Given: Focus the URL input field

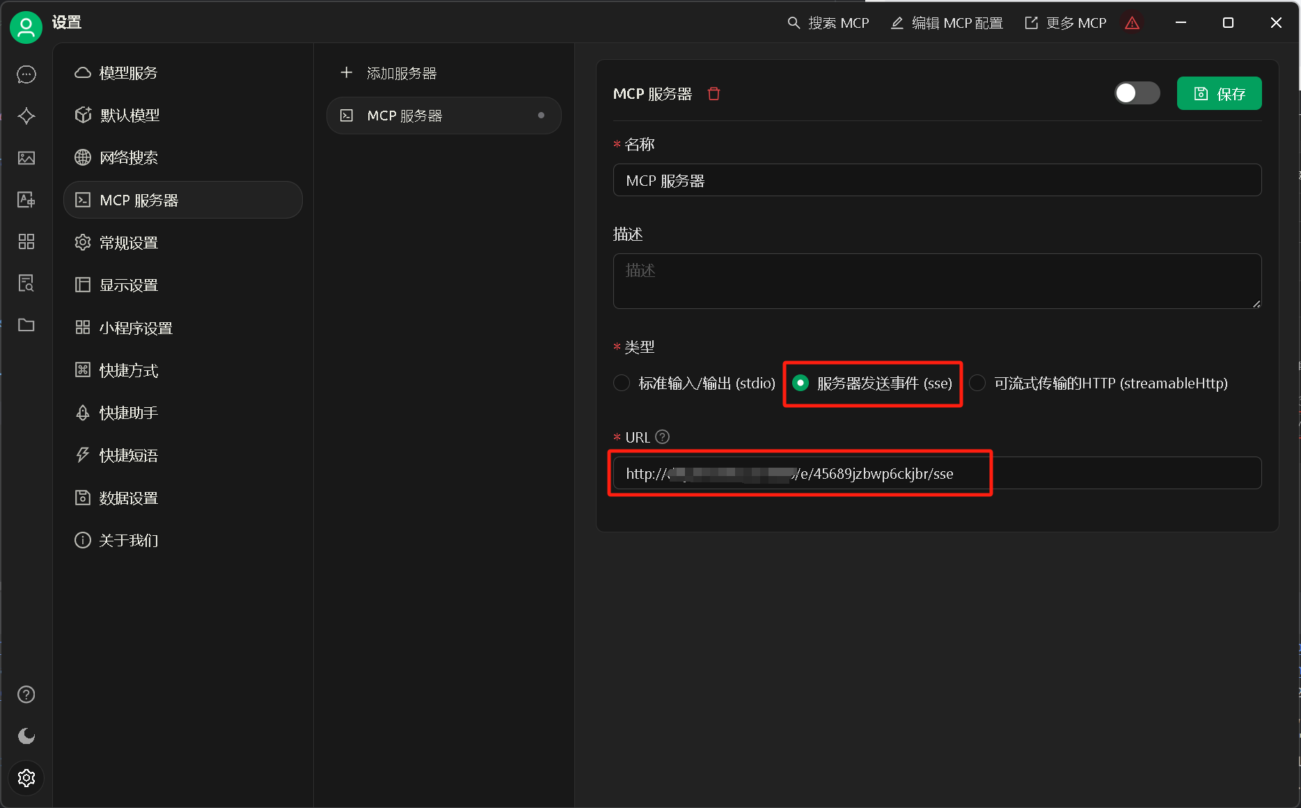Looking at the screenshot, I should point(937,473).
